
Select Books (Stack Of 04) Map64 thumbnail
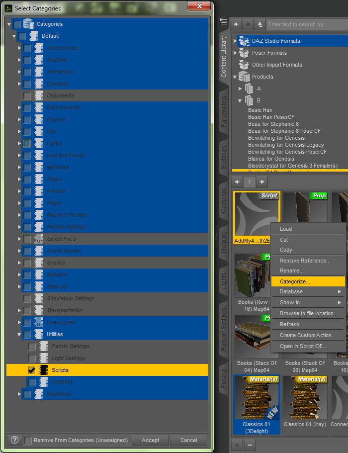257,344
